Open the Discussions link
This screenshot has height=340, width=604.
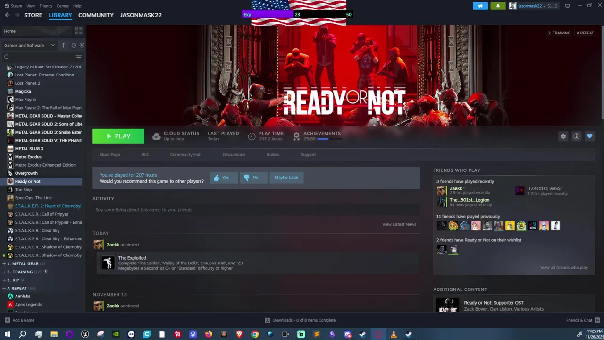coord(234,155)
